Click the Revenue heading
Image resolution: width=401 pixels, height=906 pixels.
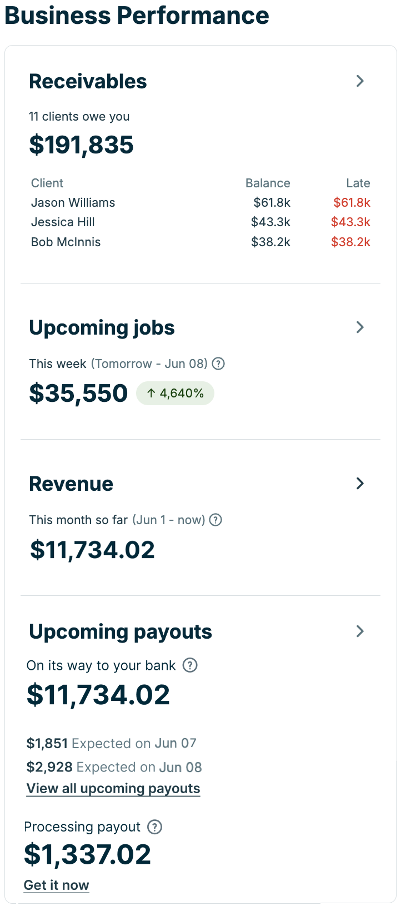click(x=71, y=484)
